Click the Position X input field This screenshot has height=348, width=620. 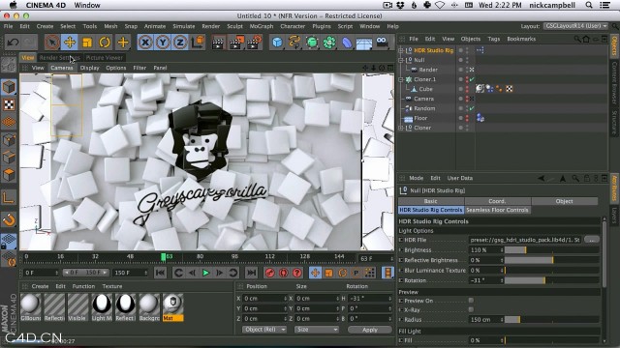coord(264,299)
